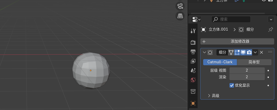Toggle camera view in viewport
This screenshot has width=277, height=110.
180,6
